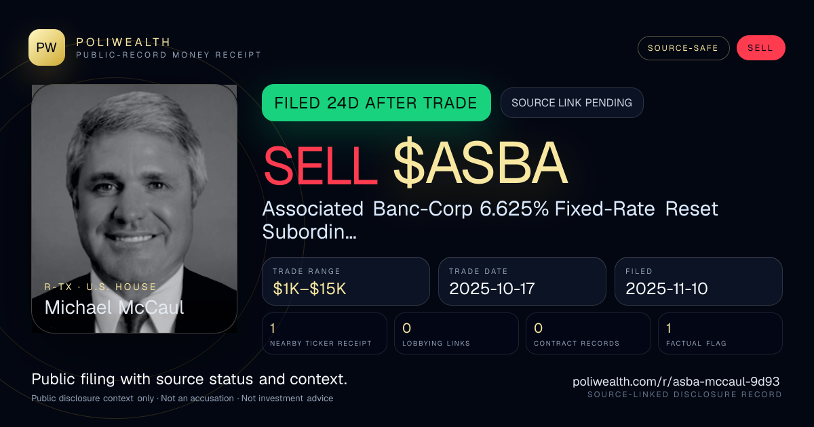This screenshot has width=814, height=427.
Task: Click the red SELL headline text
Action: [319, 163]
